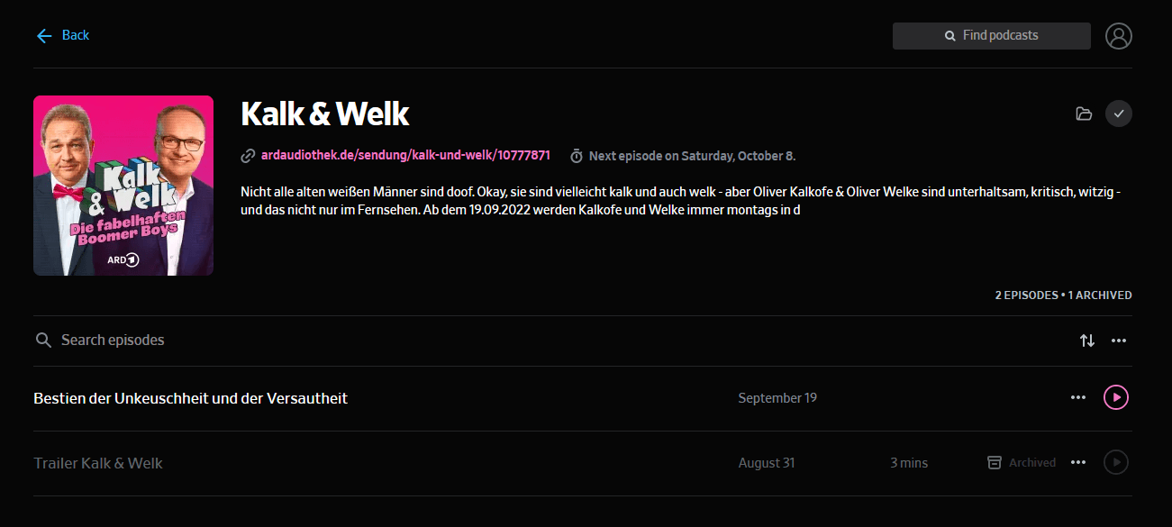Open Trailer Kalk & Welk episode title

click(x=98, y=462)
